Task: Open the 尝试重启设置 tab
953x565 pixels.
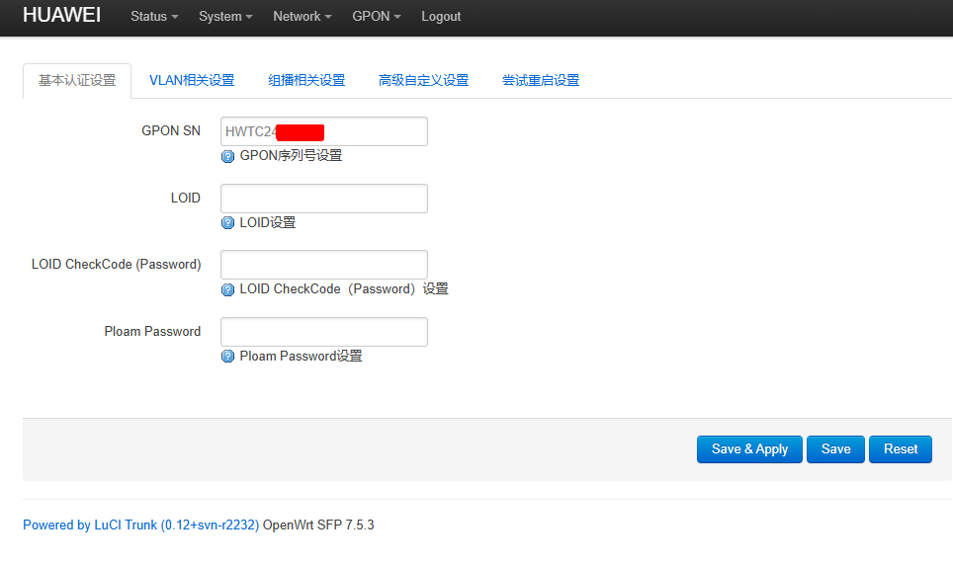Action: click(541, 80)
